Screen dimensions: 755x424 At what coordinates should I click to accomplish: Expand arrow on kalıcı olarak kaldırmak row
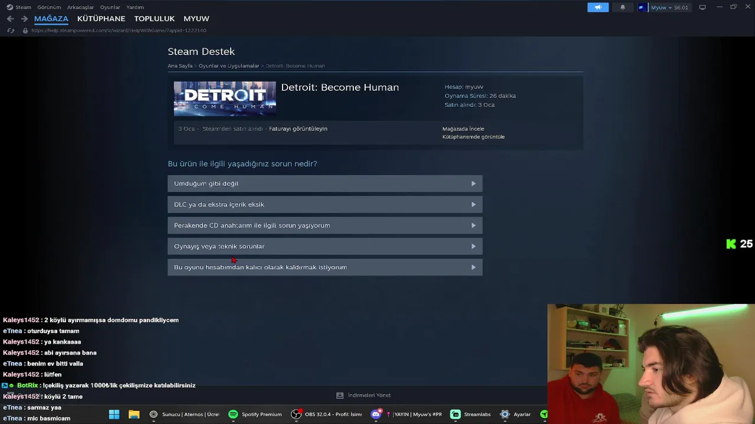[473, 267]
